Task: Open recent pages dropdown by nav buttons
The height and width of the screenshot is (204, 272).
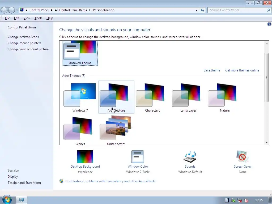Action: pos(17,10)
